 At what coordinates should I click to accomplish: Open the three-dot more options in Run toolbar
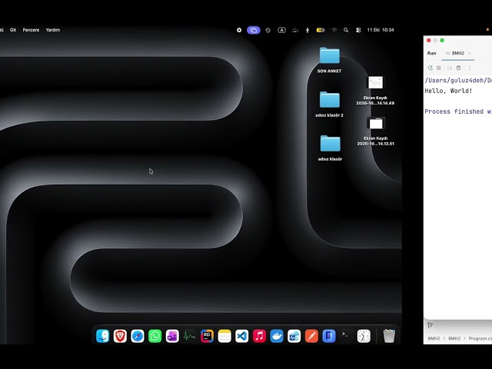pos(470,68)
